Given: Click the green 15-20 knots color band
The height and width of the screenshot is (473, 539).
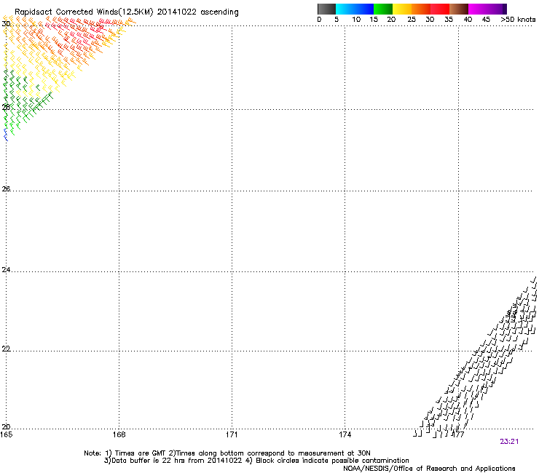Looking at the screenshot, I should (383, 9).
